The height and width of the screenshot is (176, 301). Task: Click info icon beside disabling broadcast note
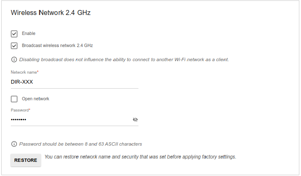14,59
